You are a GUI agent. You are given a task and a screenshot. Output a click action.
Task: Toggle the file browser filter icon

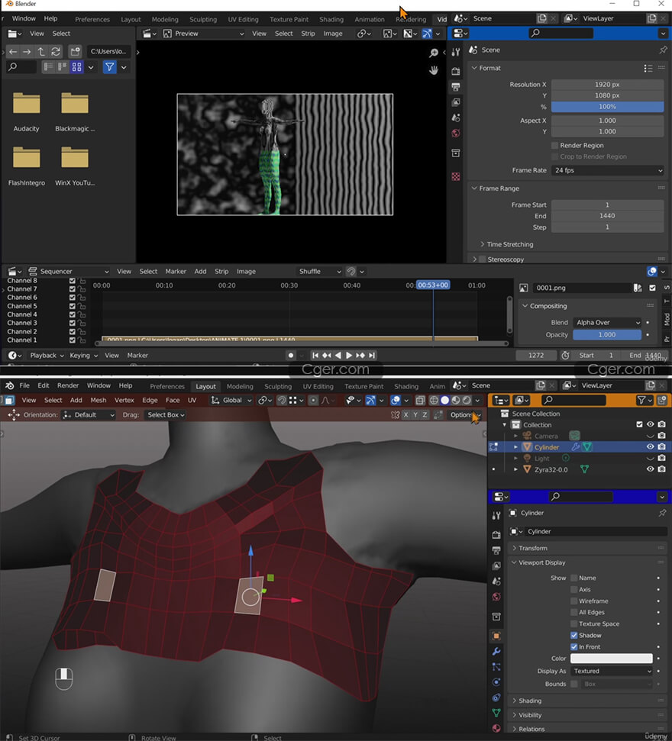(x=110, y=67)
